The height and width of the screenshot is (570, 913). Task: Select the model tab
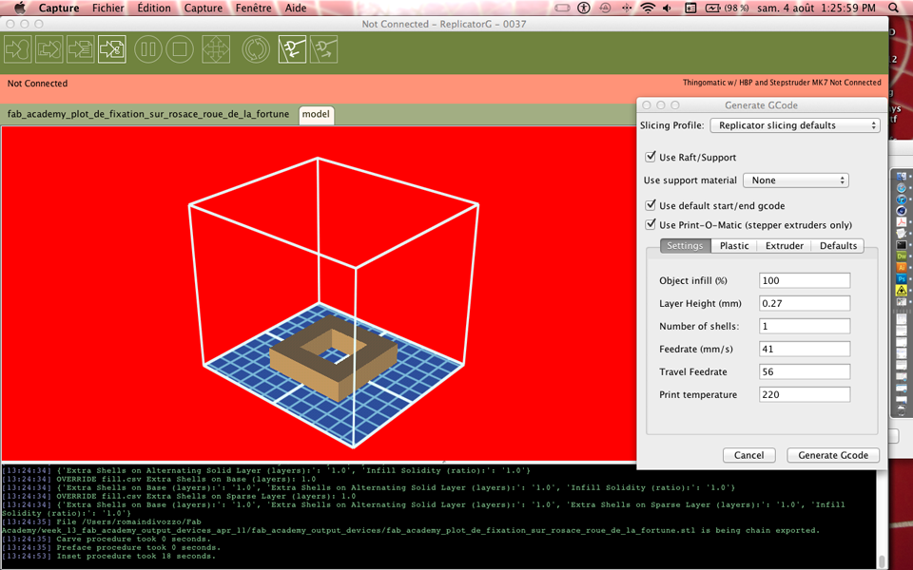(316, 114)
